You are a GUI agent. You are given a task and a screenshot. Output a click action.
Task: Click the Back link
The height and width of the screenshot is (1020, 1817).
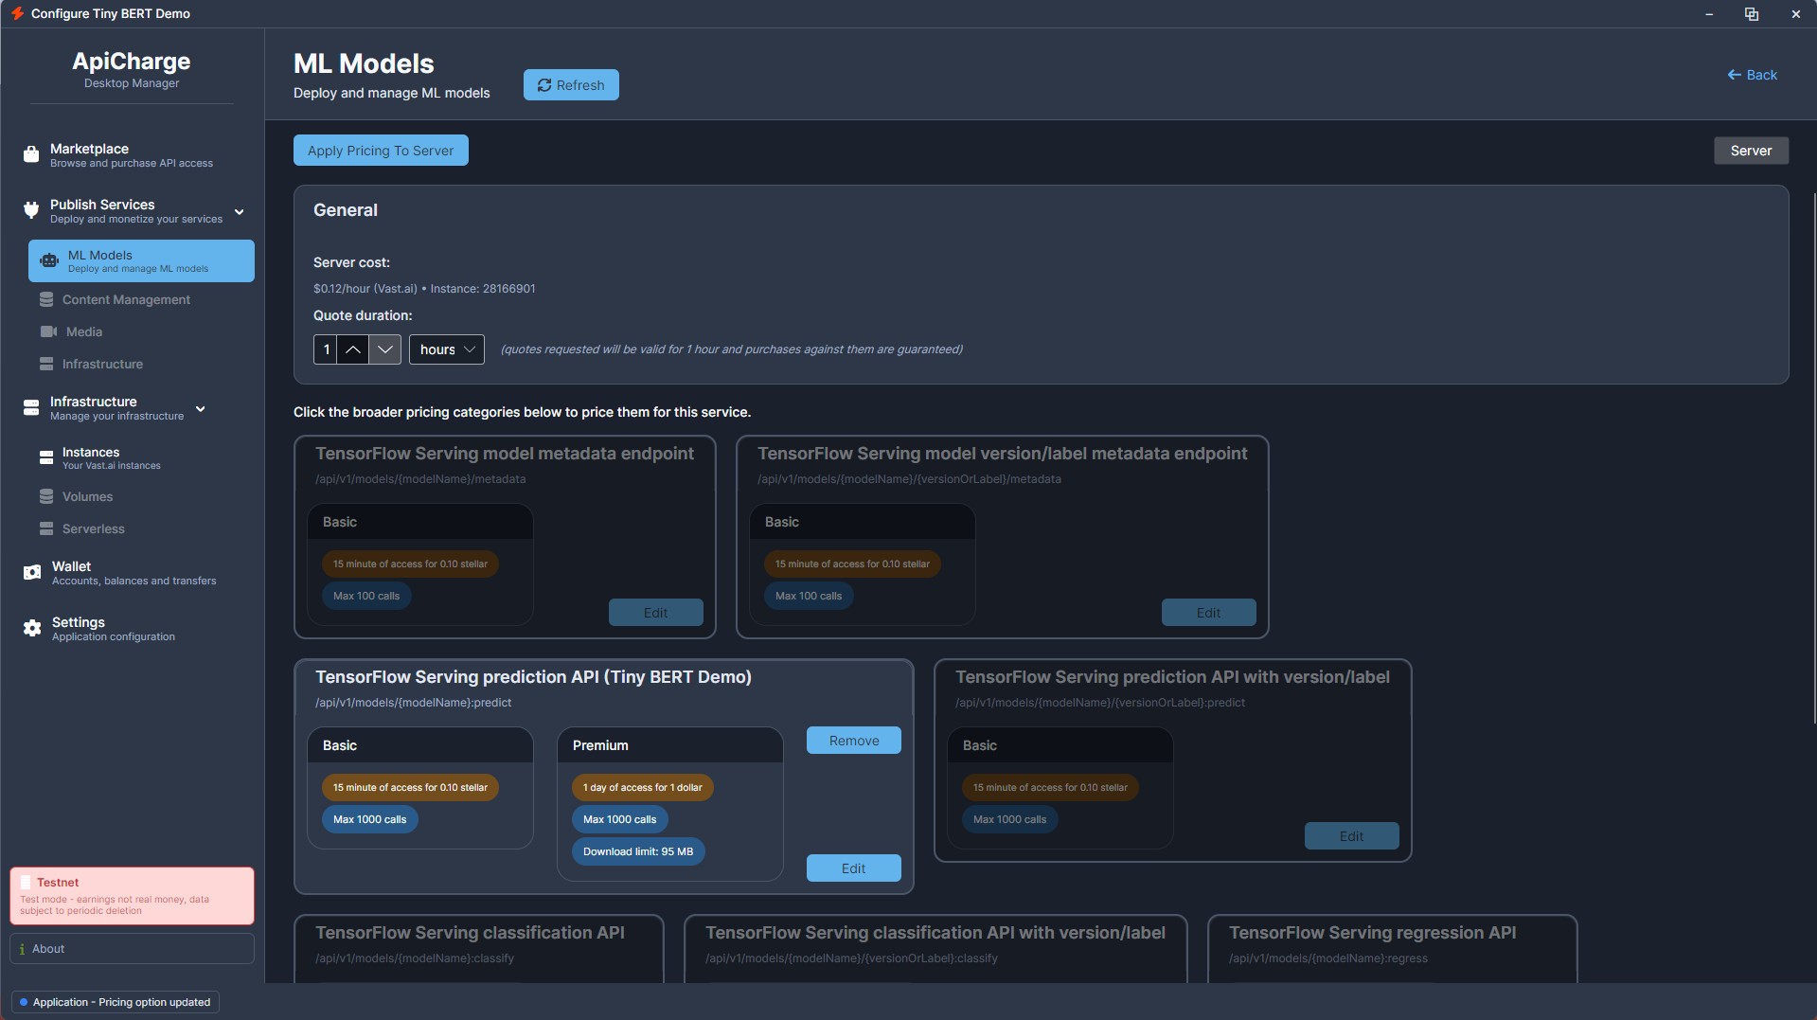pos(1752,74)
